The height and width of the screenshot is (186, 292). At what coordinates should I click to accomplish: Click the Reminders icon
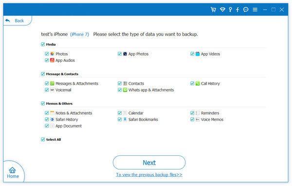198,113
